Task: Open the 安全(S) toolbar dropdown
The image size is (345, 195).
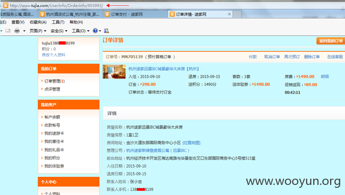Action: pos(59,31)
